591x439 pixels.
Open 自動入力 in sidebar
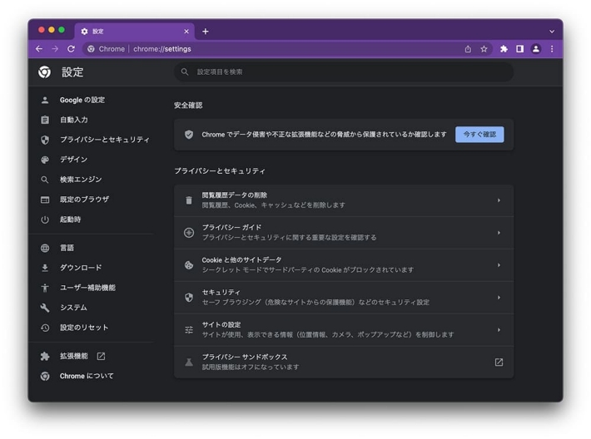click(74, 120)
